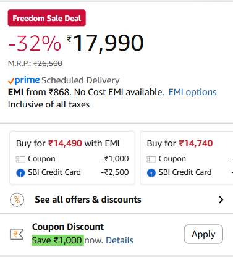Click the Scheduled Delivery text
This screenshot has height=257, width=233.
point(80,80)
